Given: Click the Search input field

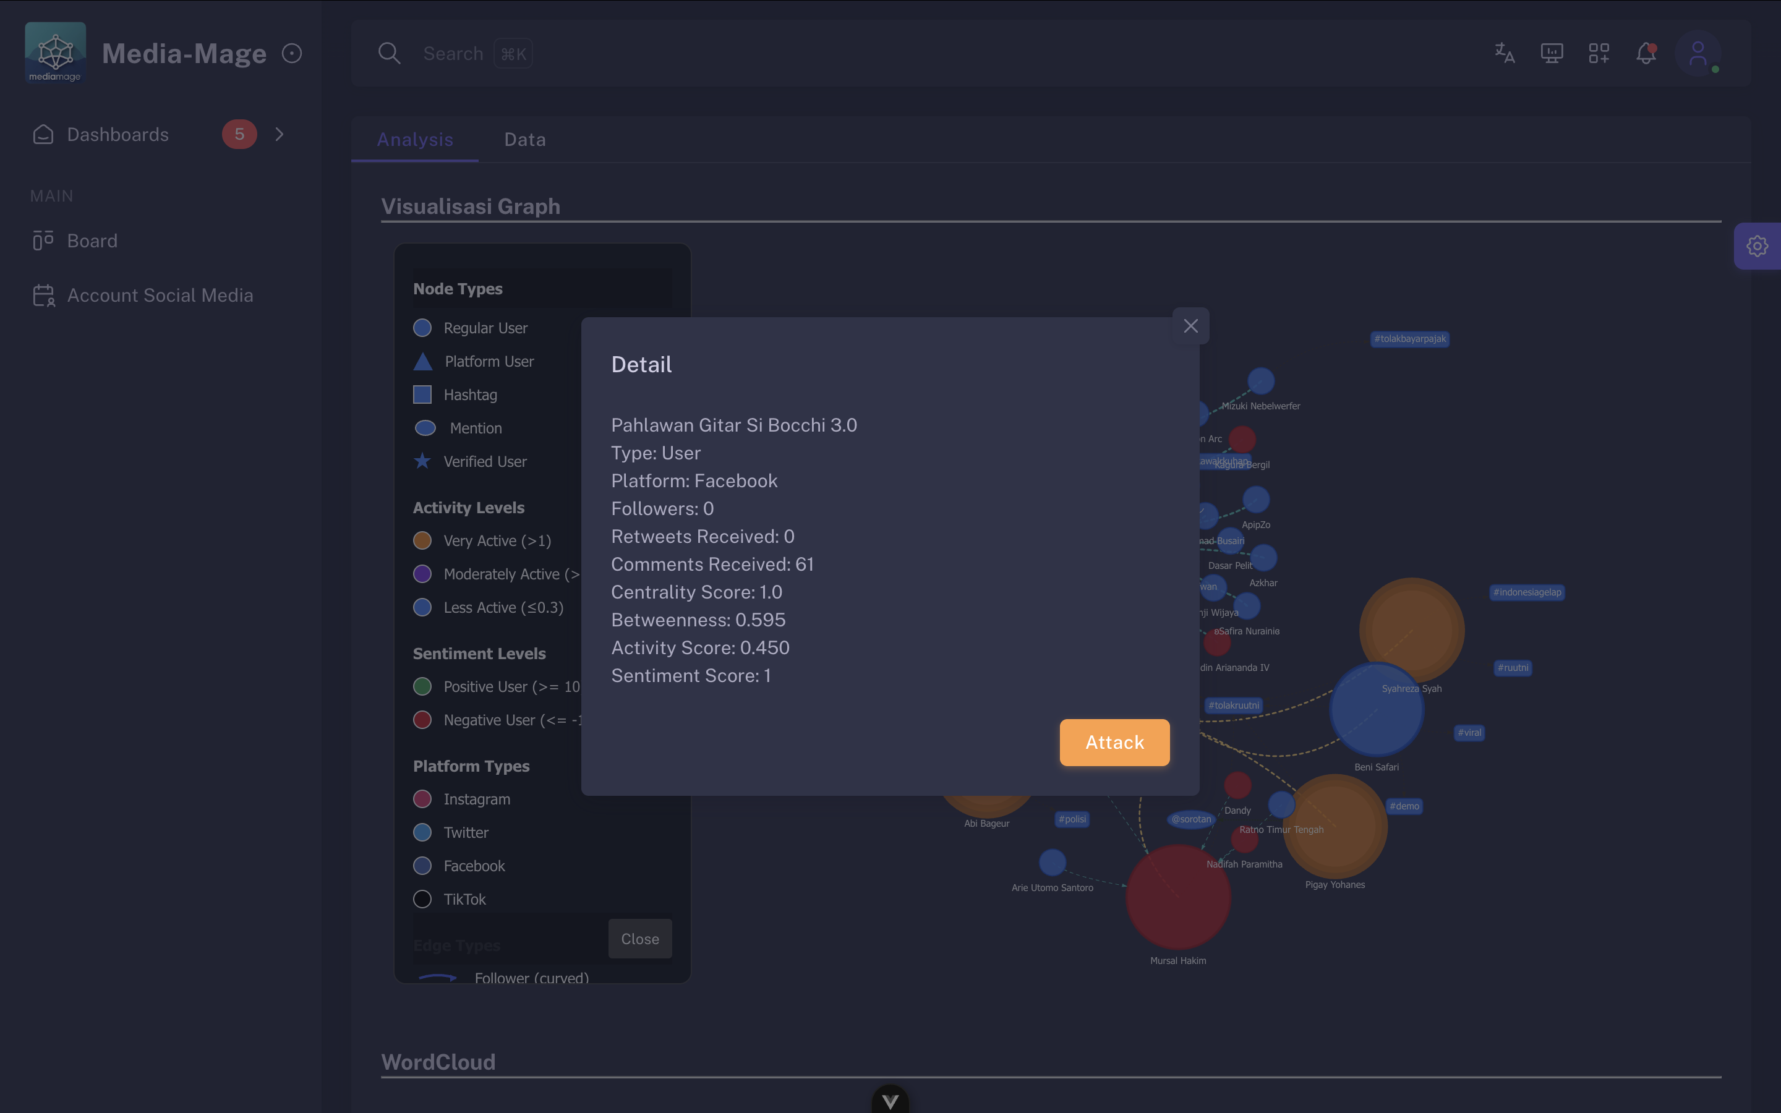Looking at the screenshot, I should (x=453, y=53).
